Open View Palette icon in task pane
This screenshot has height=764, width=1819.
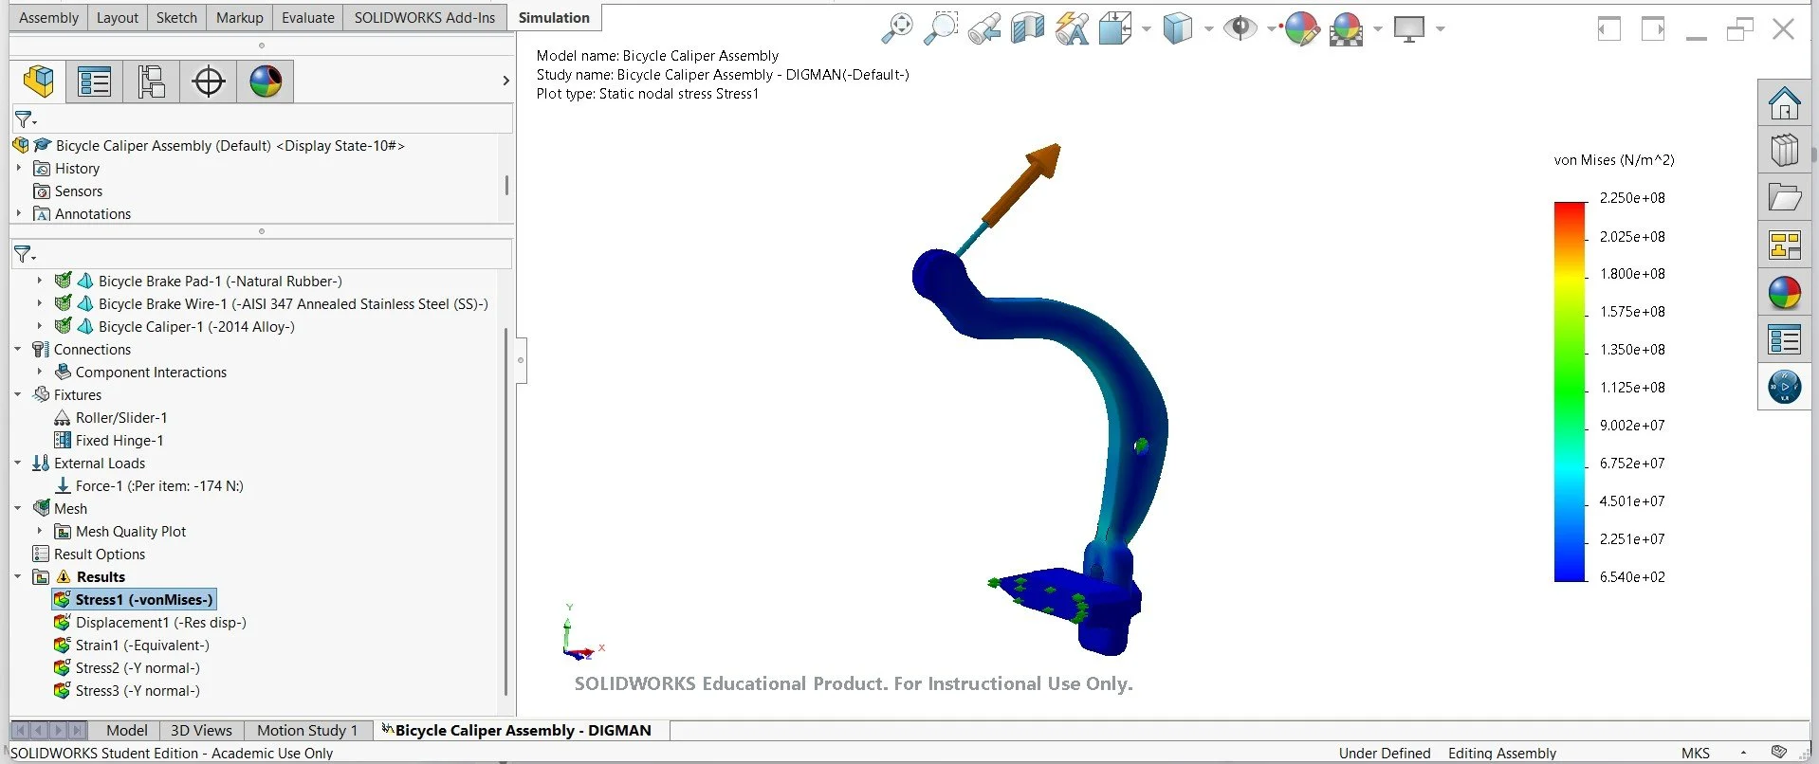coord(1785,246)
